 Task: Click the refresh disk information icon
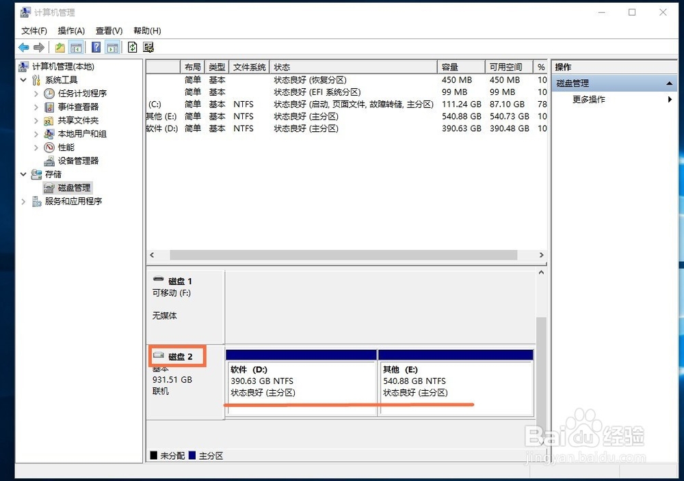131,46
